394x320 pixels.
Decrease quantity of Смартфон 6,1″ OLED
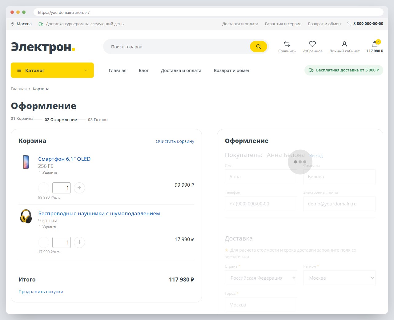point(44,188)
